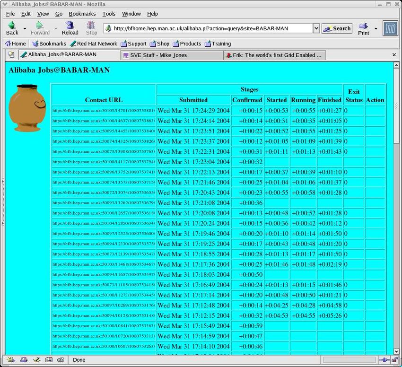Expand the Back history dropdown arrow
The image size is (402, 367).
25,28
